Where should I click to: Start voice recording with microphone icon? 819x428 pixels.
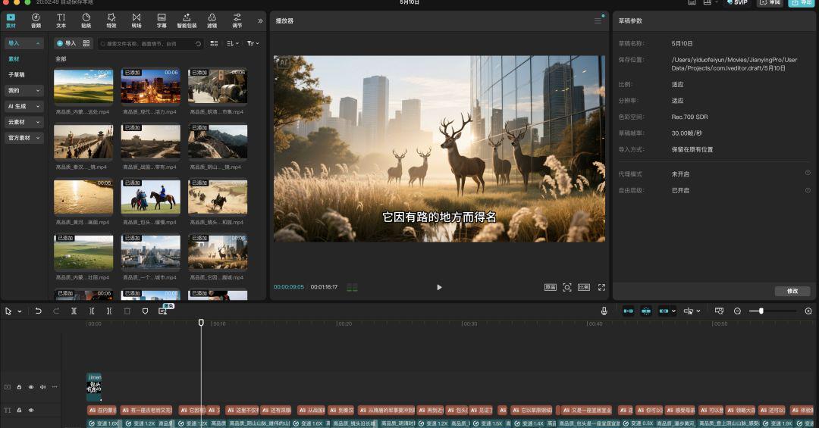point(604,311)
